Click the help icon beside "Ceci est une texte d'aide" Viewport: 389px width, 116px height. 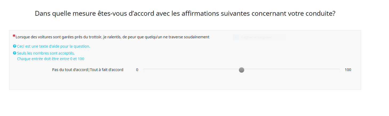tap(15, 46)
